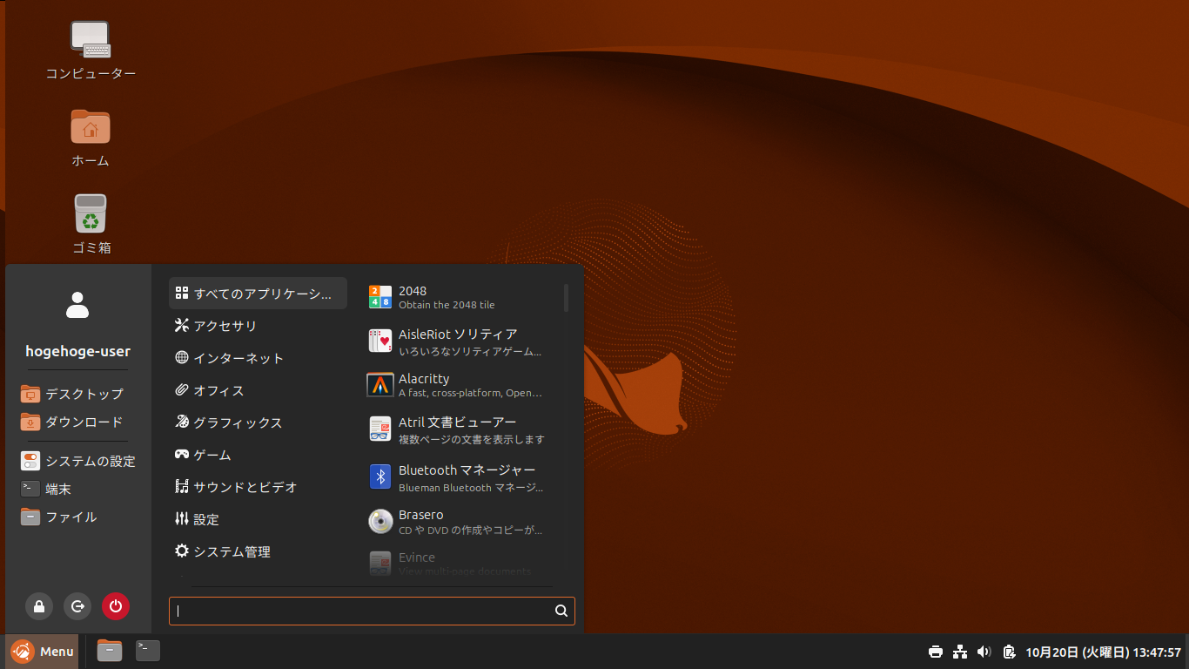Select the オフィス category
The width and height of the screenshot is (1189, 669).
click(x=258, y=390)
